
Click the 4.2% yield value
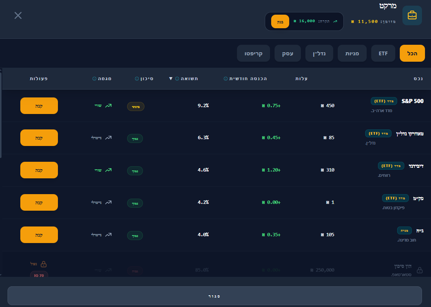[203, 202]
